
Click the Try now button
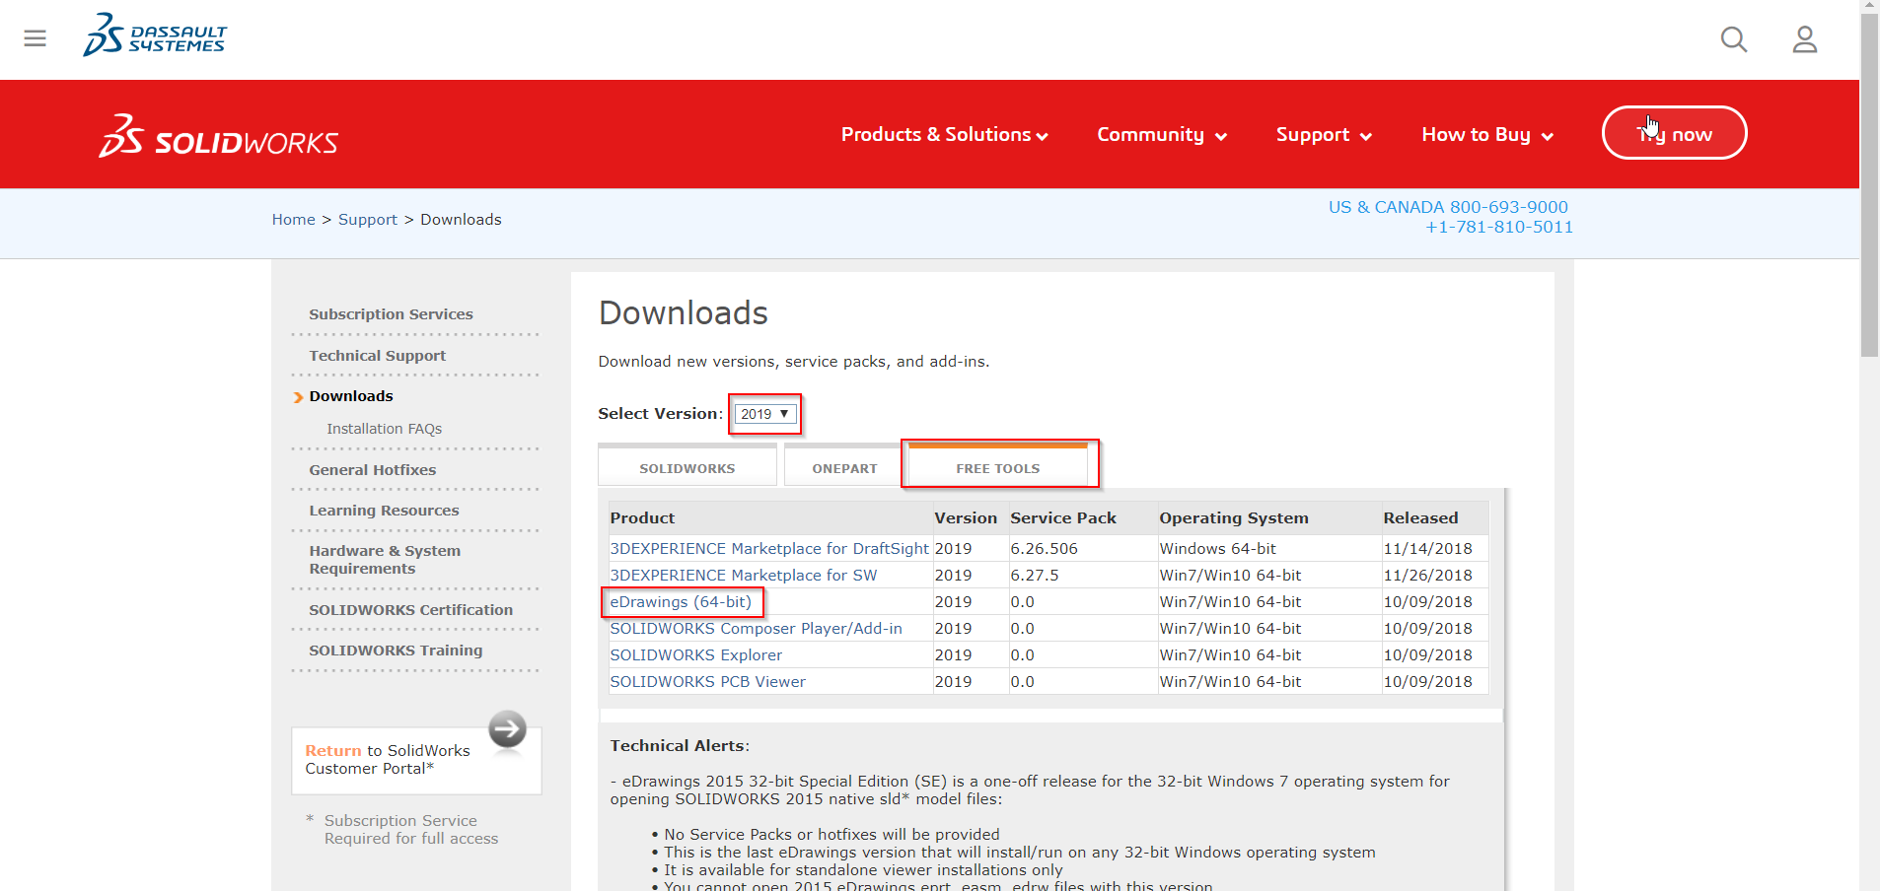(x=1674, y=133)
